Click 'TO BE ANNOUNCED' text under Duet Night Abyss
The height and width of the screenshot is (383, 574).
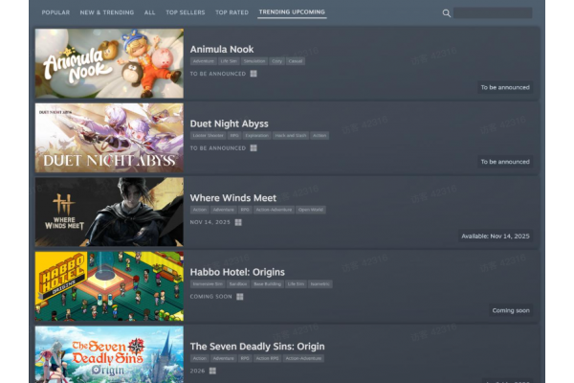[x=218, y=148]
